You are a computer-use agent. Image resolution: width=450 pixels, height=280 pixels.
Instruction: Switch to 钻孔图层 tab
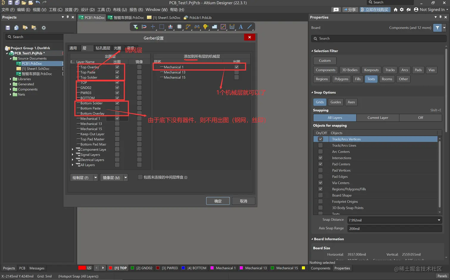[x=103, y=48]
